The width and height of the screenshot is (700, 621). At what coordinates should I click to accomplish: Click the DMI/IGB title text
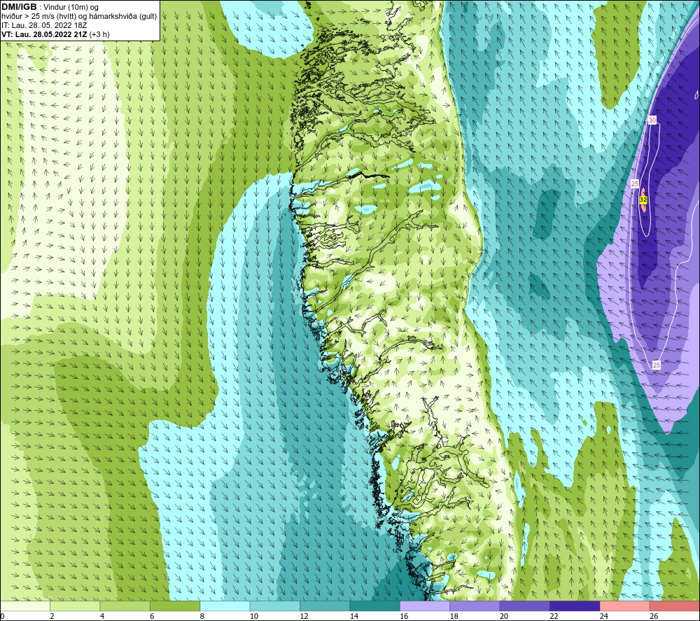pyautogui.click(x=19, y=7)
